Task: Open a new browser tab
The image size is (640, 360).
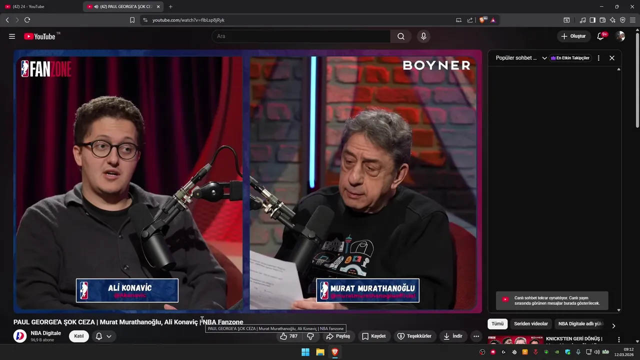Action: [170, 6]
